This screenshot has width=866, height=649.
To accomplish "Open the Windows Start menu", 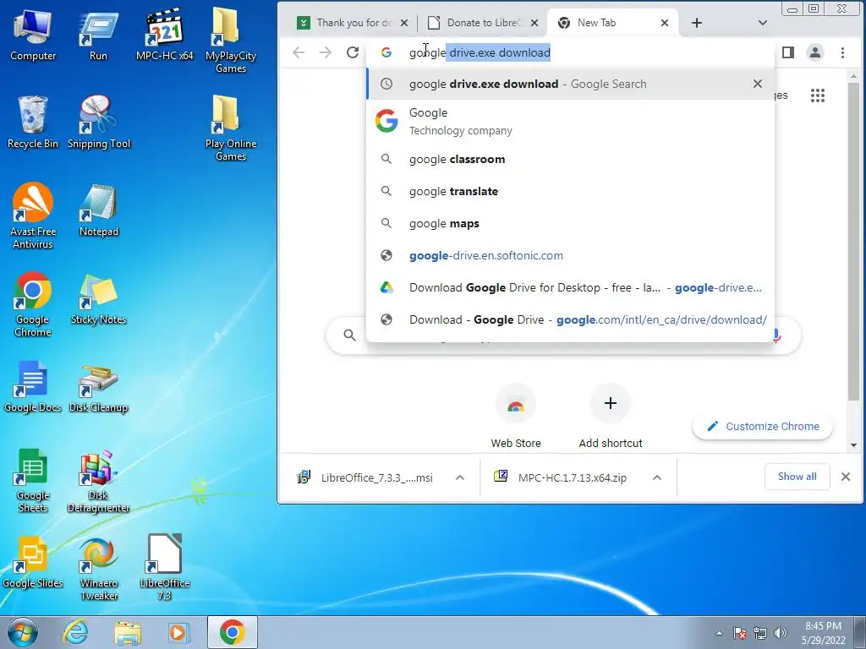I will [23, 632].
